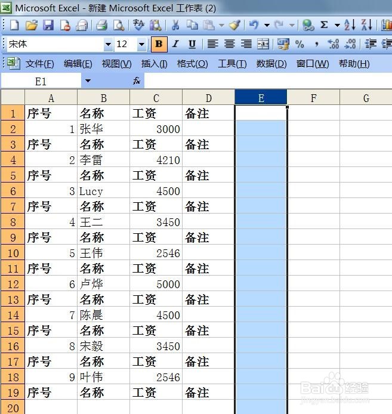The height and width of the screenshot is (414, 392).
Task: Save the workbook with the floppy icon
Action: click(48, 25)
